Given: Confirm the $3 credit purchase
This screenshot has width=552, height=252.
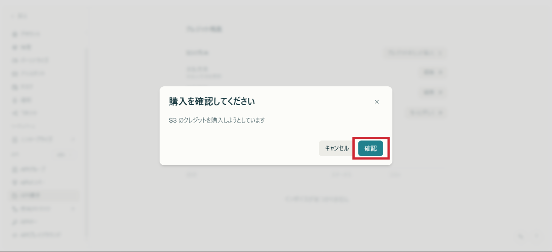Looking at the screenshot, I should [370, 148].
